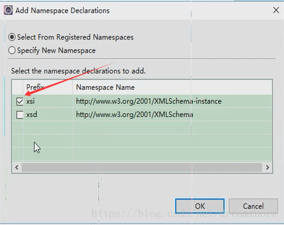Click the dialog's title bar icon
This screenshot has width=284, height=225.
(8, 10)
